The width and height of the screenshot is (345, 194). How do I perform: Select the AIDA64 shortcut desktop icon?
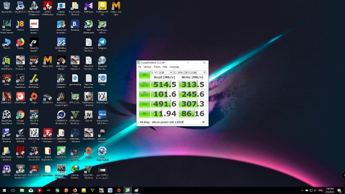point(61,45)
